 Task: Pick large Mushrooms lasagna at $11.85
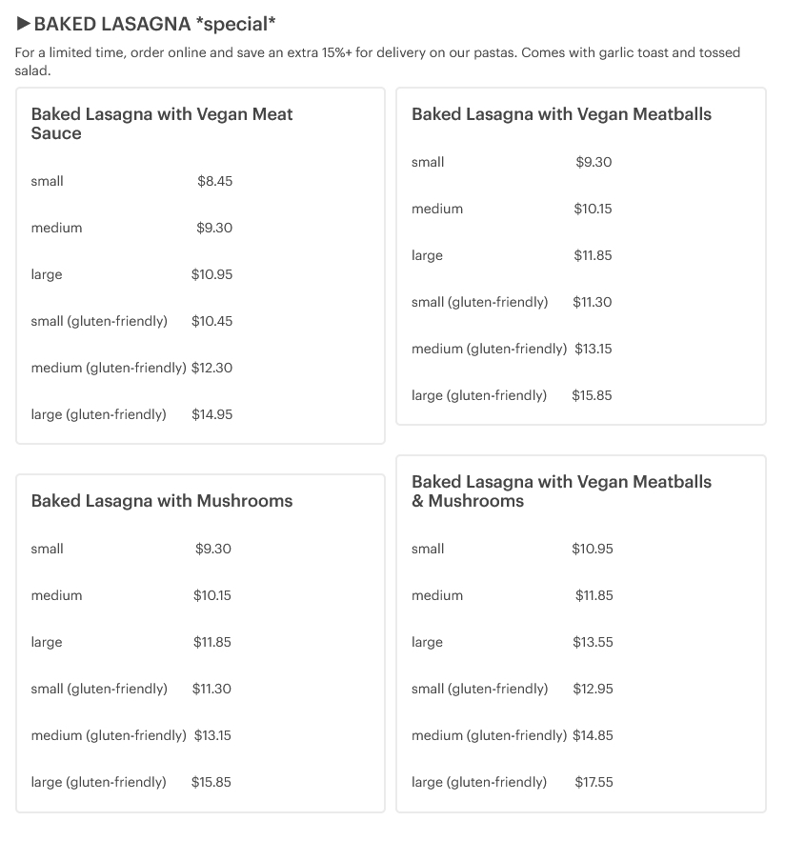(131, 642)
